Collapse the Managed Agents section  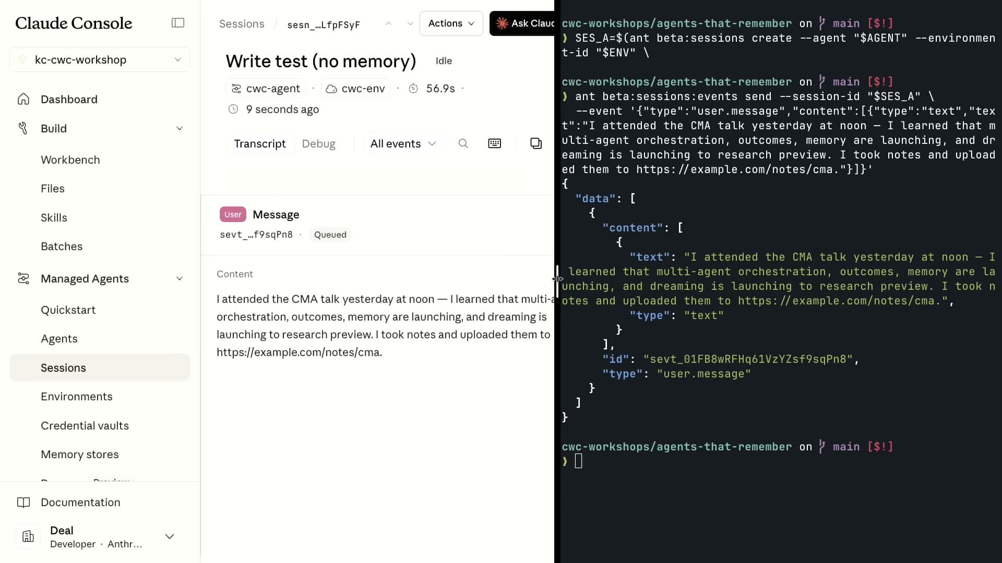coord(179,278)
